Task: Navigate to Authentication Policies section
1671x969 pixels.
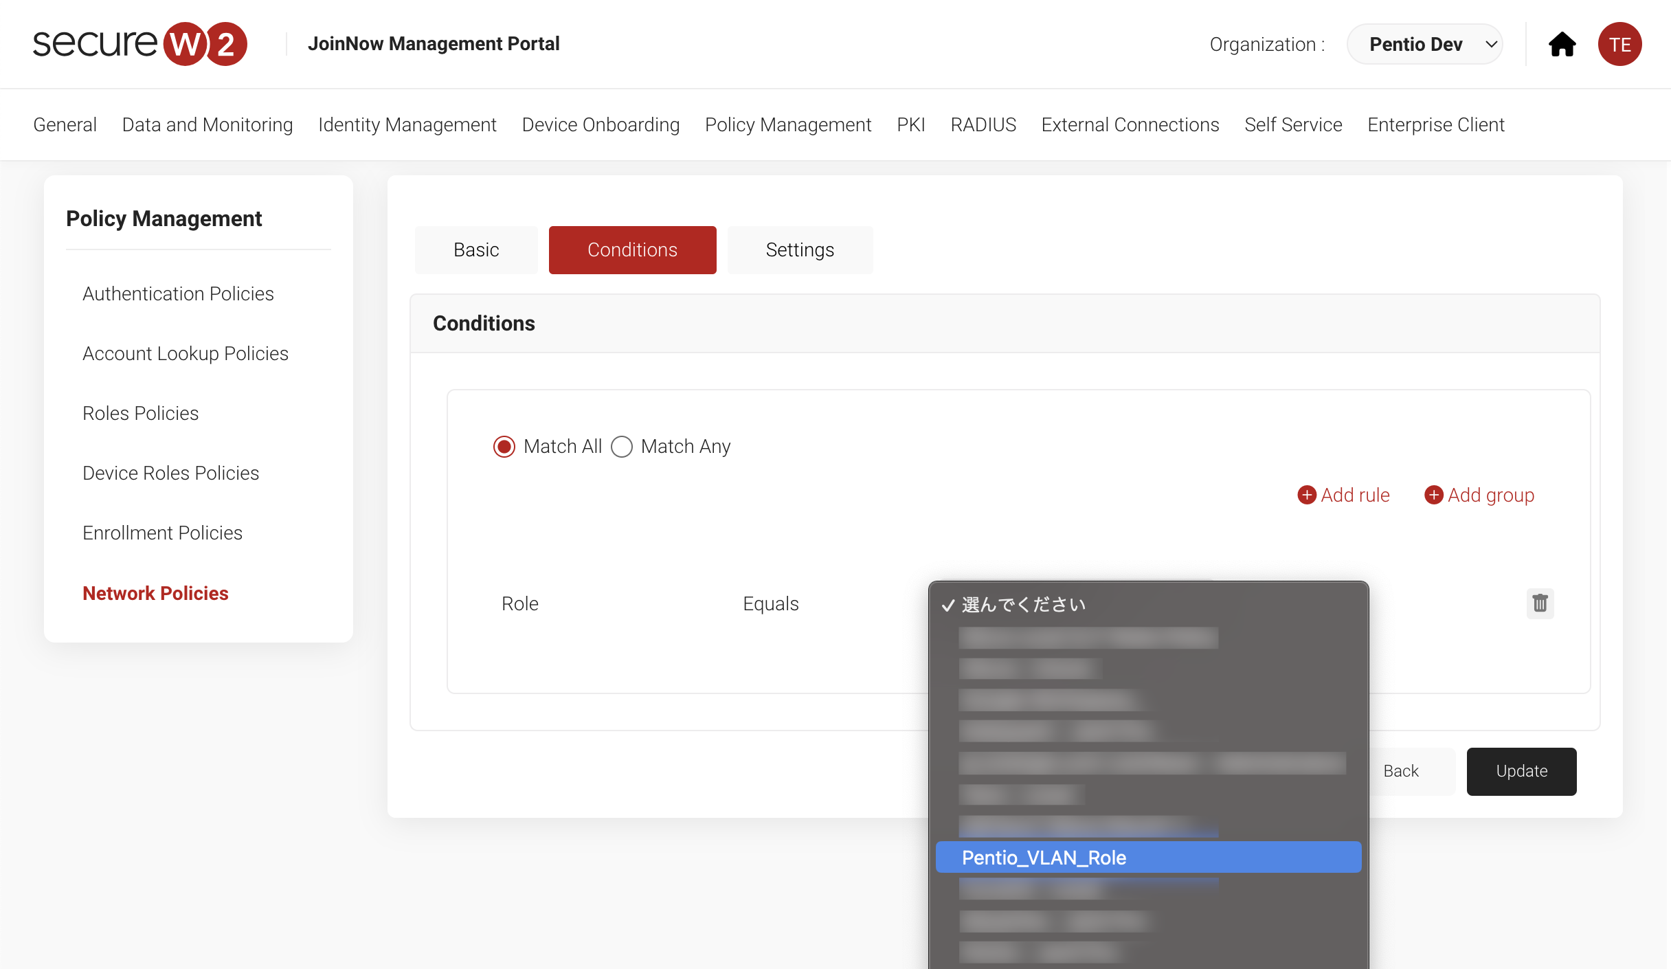Action: point(179,293)
